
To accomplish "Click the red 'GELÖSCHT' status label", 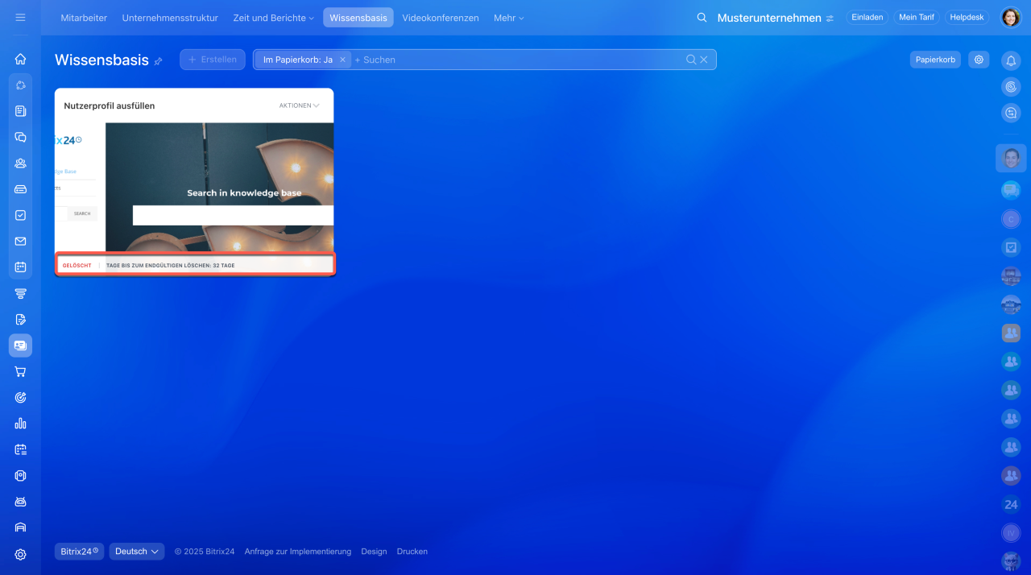I will click(x=77, y=265).
